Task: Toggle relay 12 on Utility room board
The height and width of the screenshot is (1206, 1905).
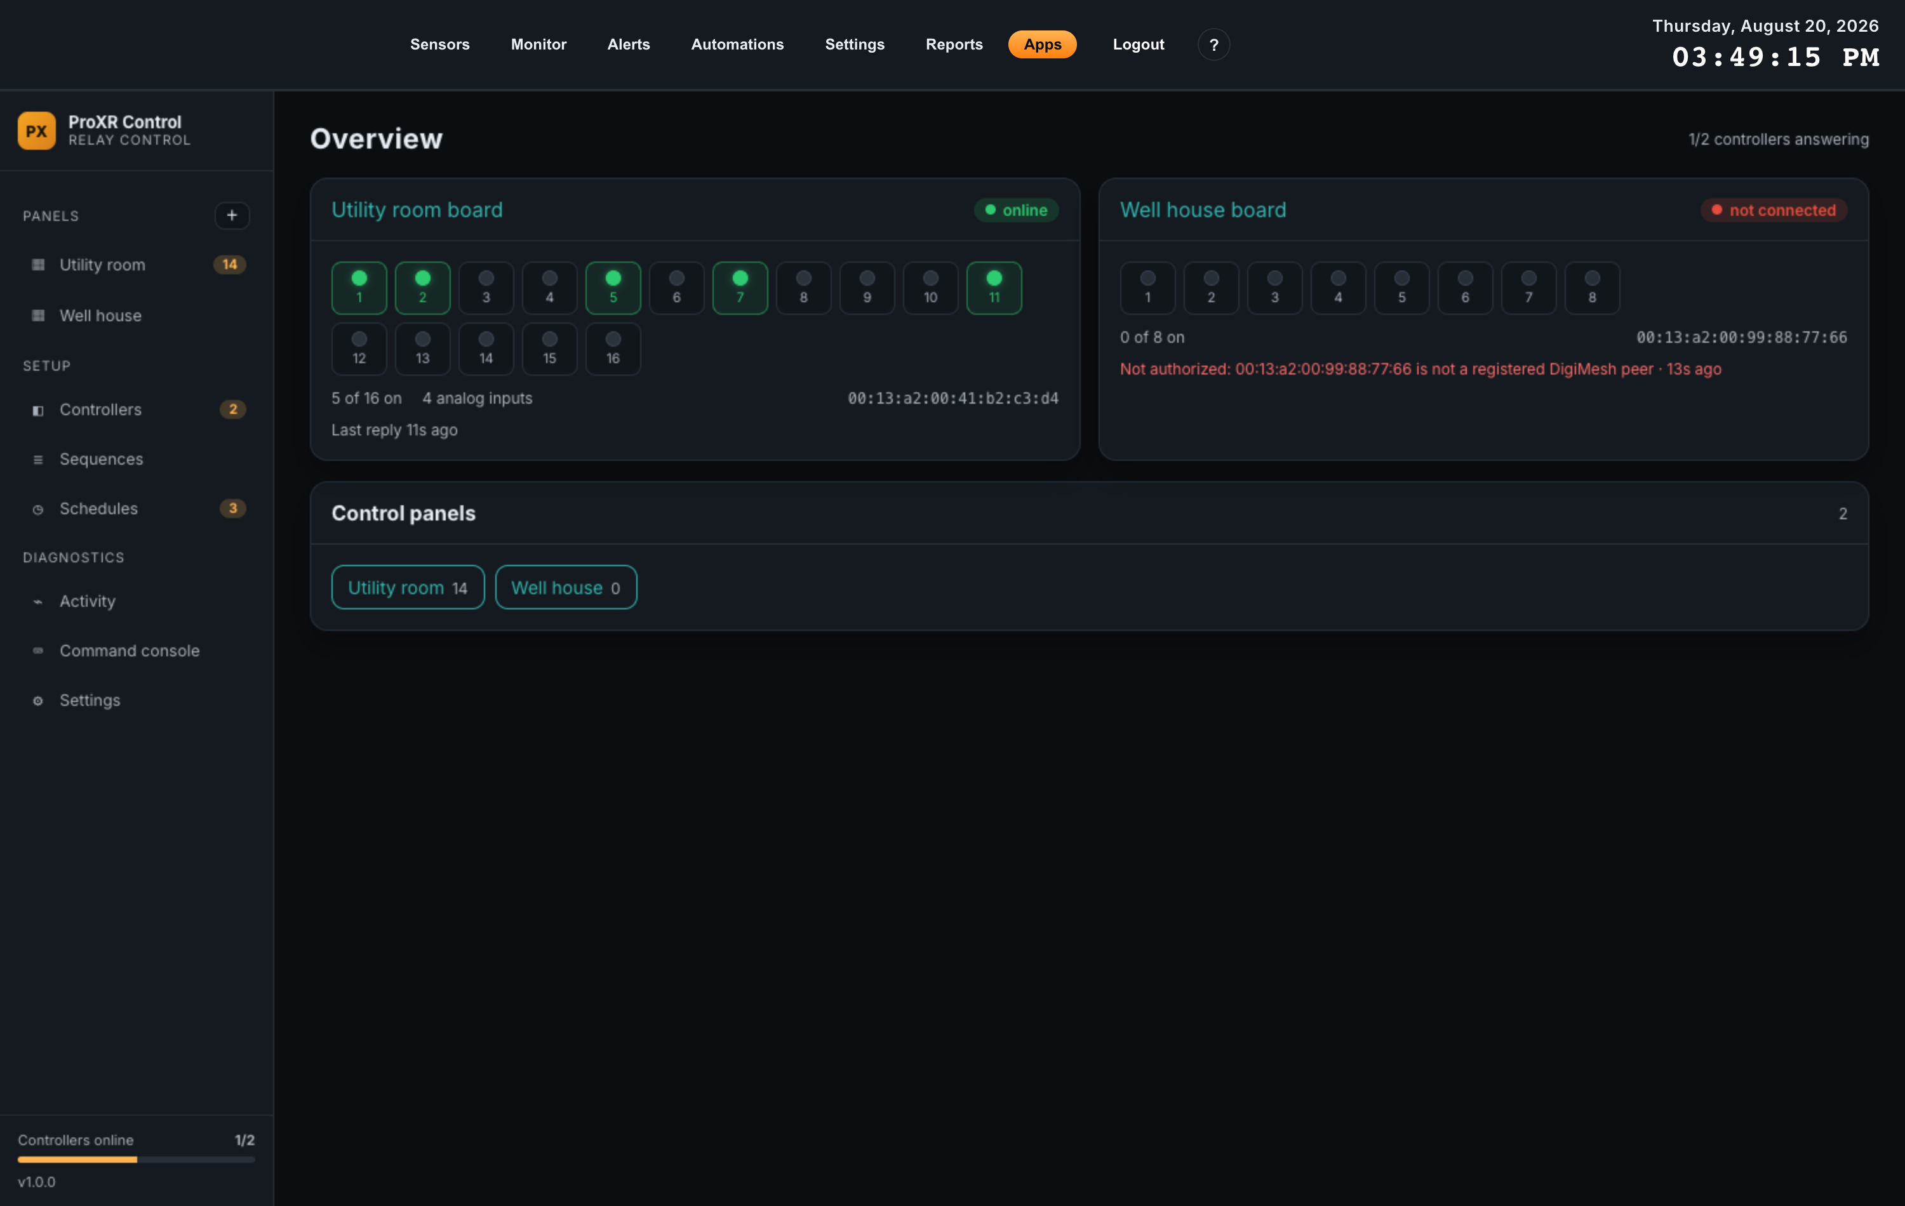Action: click(x=359, y=348)
